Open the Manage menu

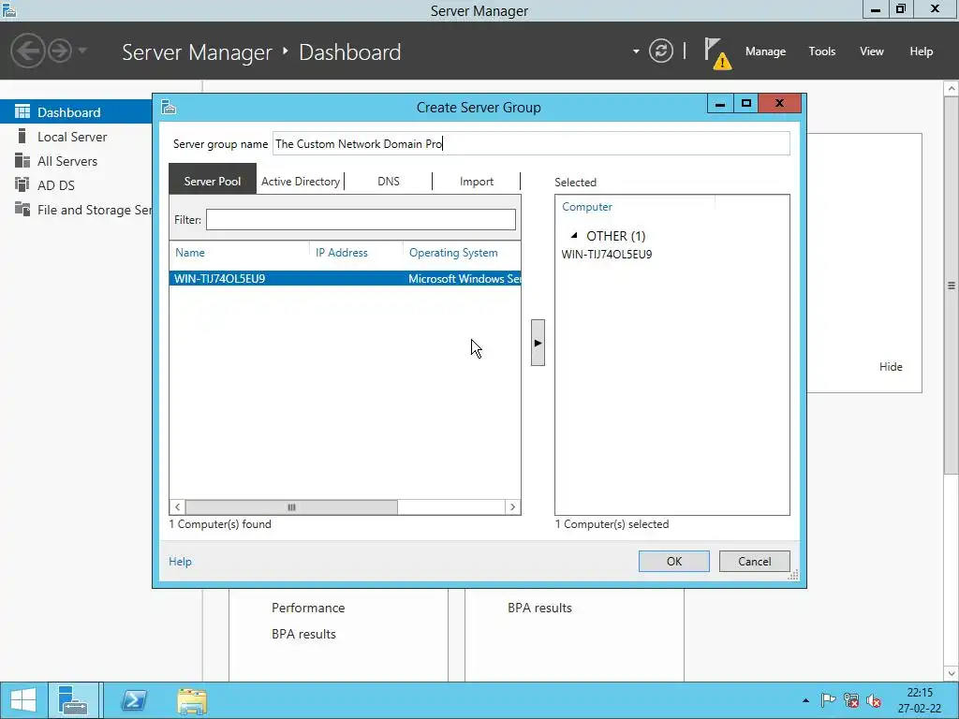point(765,51)
